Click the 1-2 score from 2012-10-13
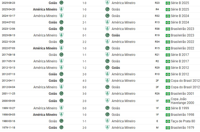This screenshot has width=200, height=132. [x=84, y=68]
